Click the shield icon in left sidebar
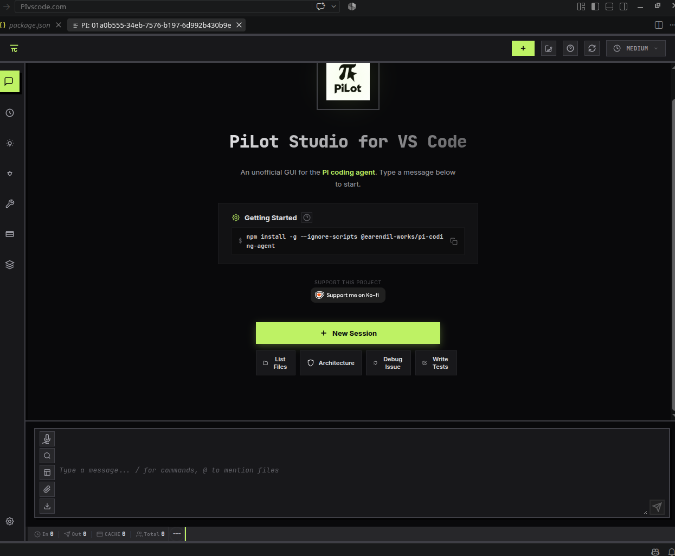Viewport: 675px width, 556px height. coord(10,174)
